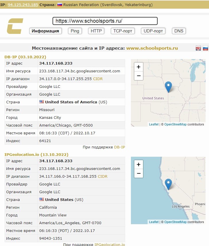Zoom in on the Kansas City map
The width and height of the screenshot is (209, 246).
click(138, 67)
